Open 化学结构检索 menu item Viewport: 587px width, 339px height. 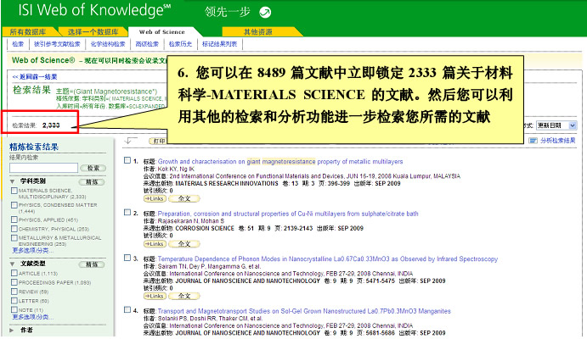[108, 44]
